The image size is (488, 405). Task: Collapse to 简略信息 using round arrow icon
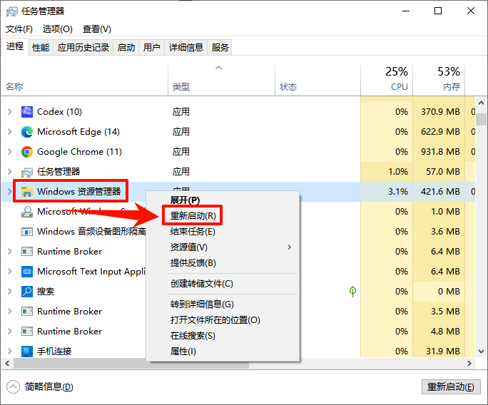point(13,387)
